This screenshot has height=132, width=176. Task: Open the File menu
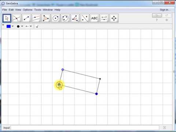click(4, 10)
